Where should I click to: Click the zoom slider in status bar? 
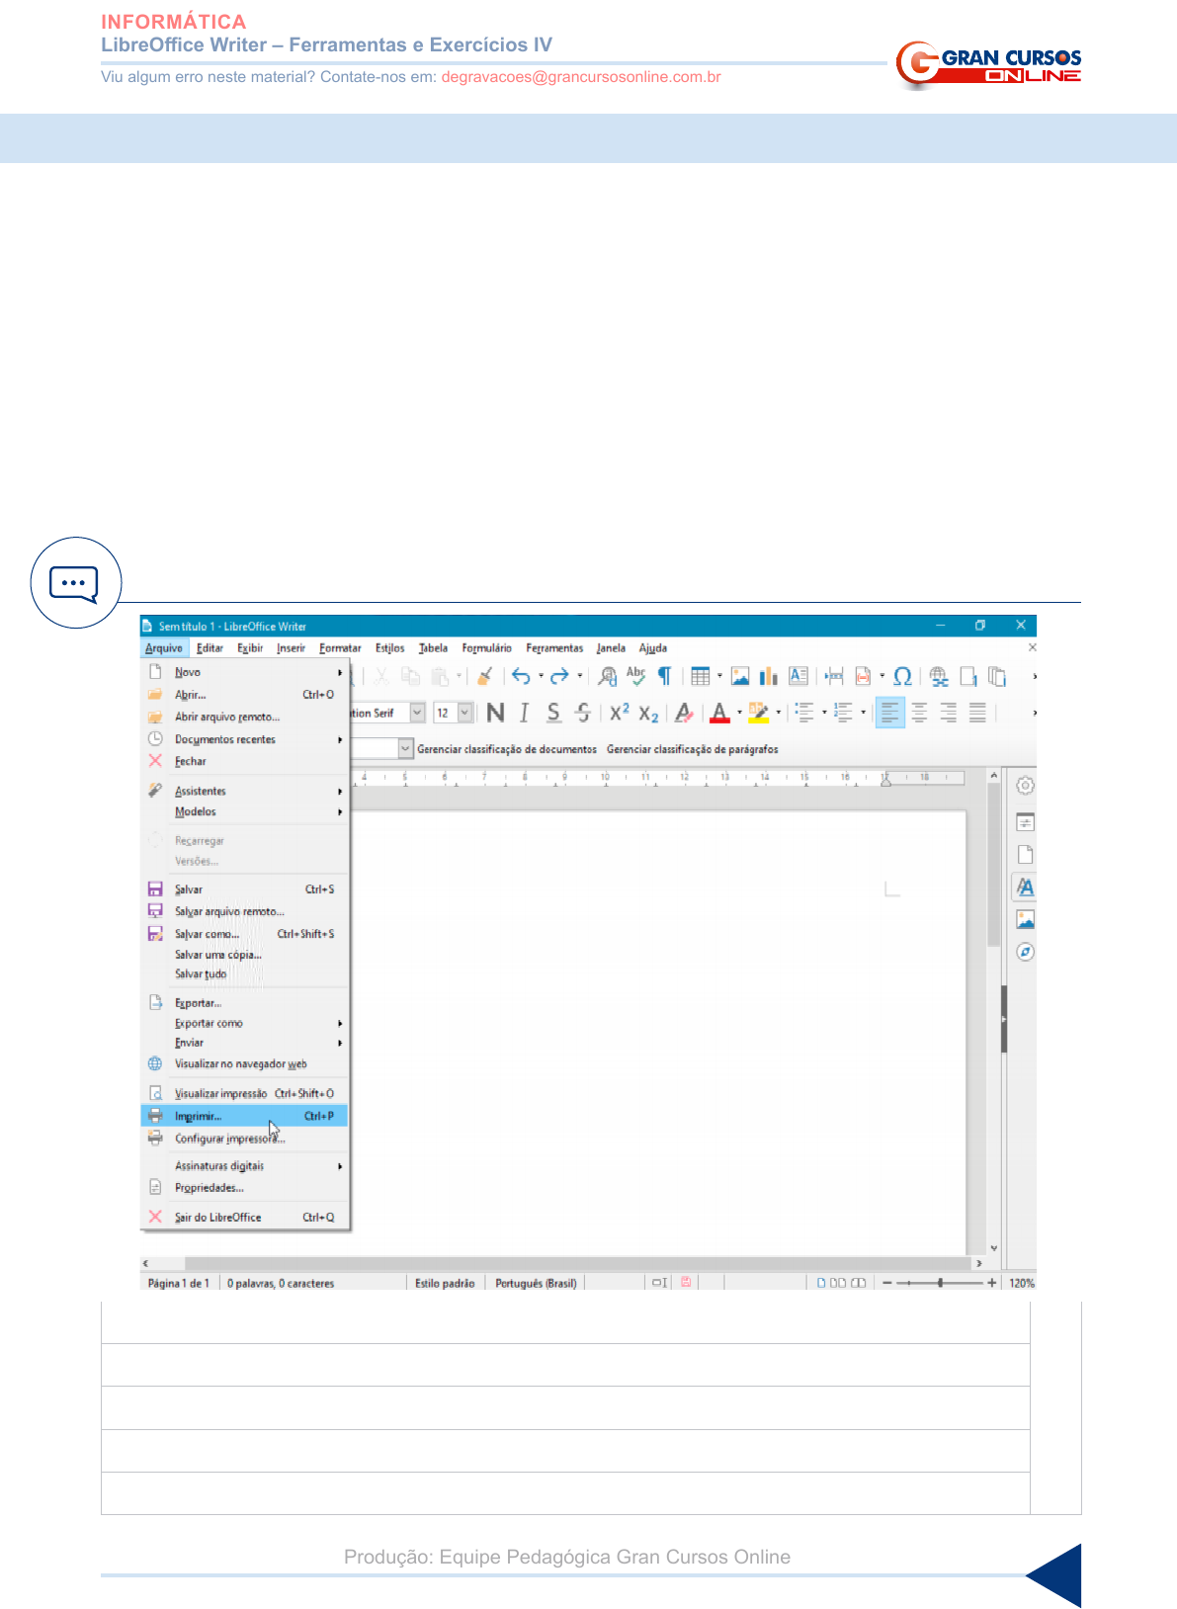(939, 1283)
